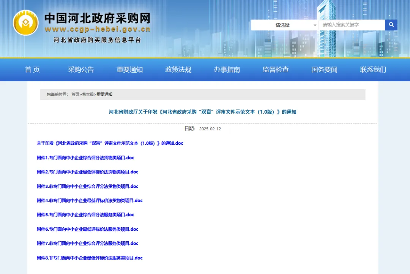Open 附件6 最低评标价法服务类项目.doc

(x=87, y=229)
